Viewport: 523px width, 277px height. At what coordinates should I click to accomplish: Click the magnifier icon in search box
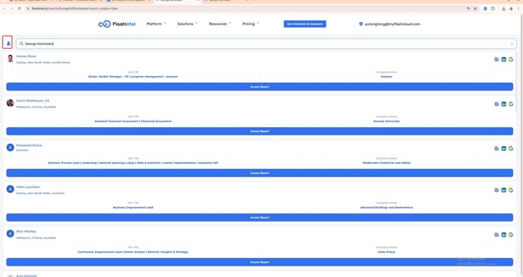click(21, 43)
